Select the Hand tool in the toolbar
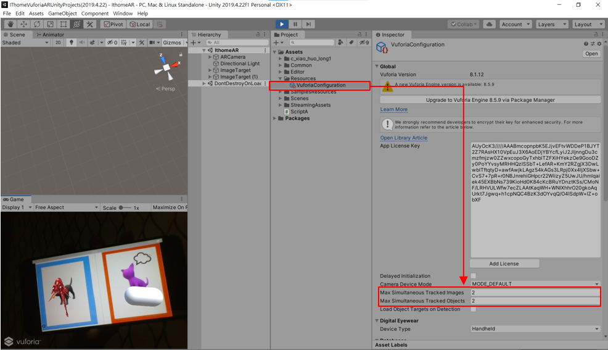This screenshot has height=350, width=608. tap(10, 24)
